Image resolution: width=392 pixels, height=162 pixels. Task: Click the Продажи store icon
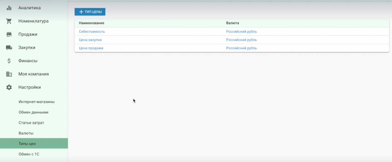click(x=9, y=34)
